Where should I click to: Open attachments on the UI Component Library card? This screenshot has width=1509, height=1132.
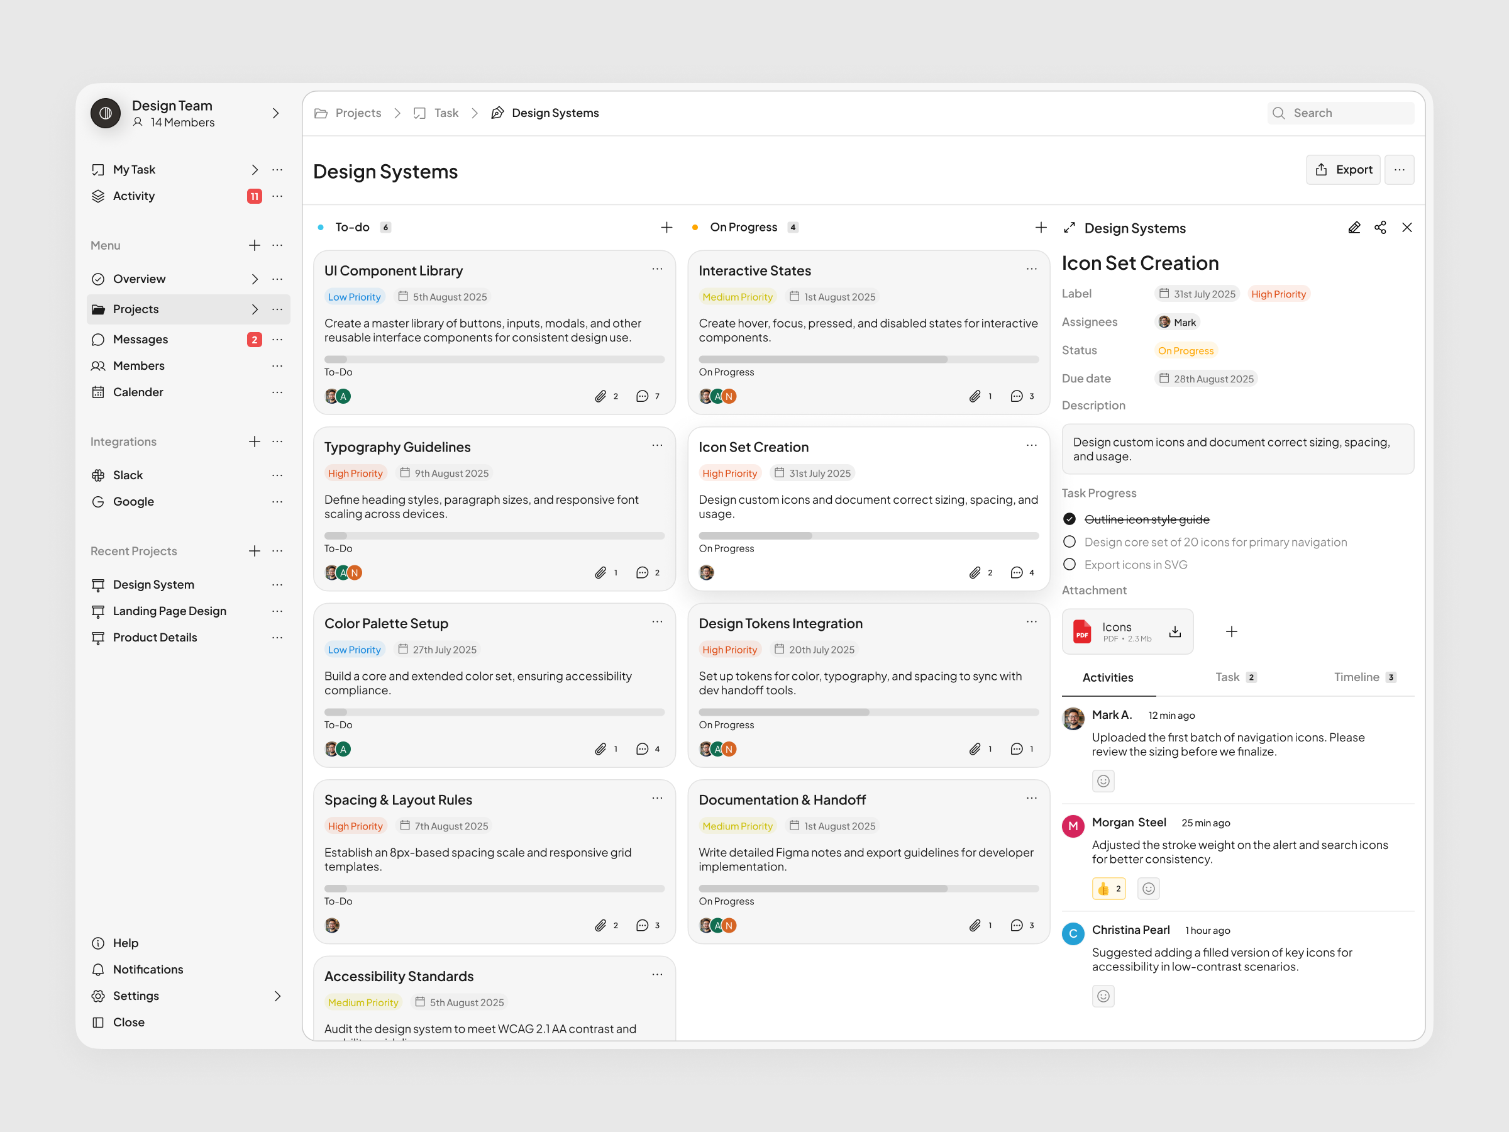601,396
